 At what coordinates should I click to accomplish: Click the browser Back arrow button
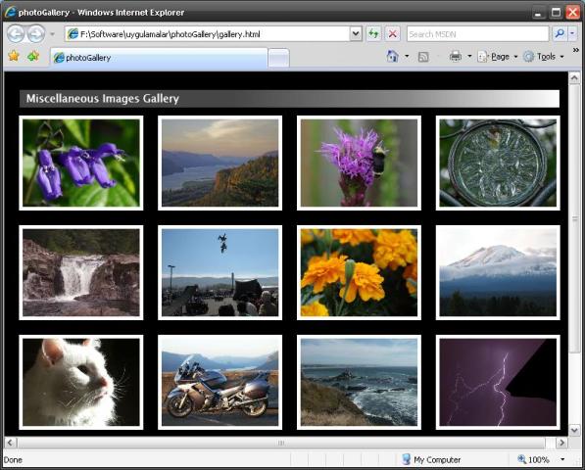point(16,34)
